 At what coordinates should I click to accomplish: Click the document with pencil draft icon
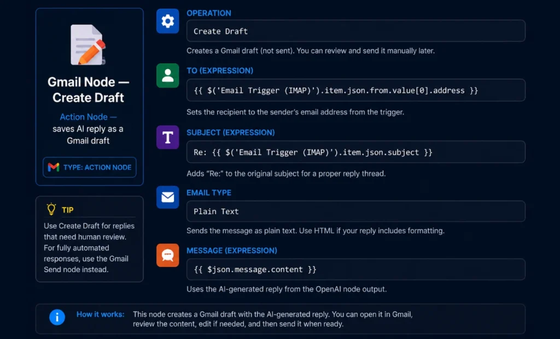coord(88,45)
